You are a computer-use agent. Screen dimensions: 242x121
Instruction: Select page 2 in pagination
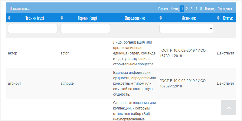coord(187,9)
